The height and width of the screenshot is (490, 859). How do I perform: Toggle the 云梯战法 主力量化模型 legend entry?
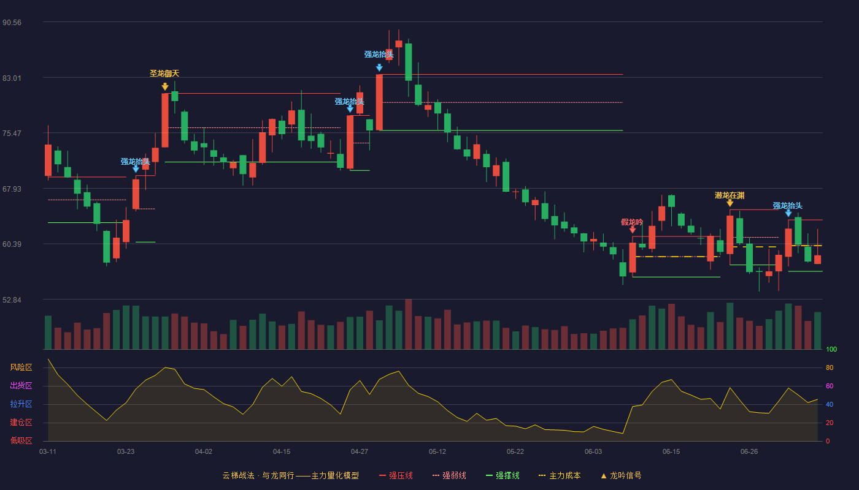[290, 475]
